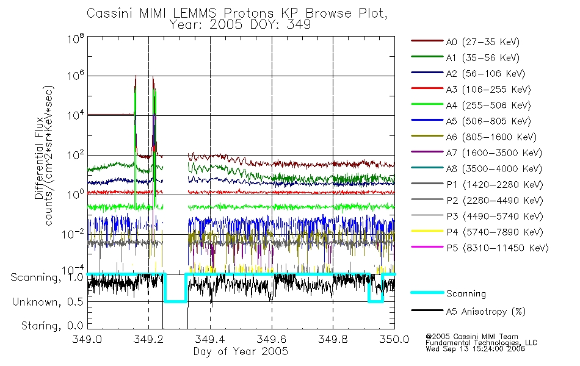Click the P4 (5740-7890 KeV) legend label
580x366 pixels.
click(495, 232)
